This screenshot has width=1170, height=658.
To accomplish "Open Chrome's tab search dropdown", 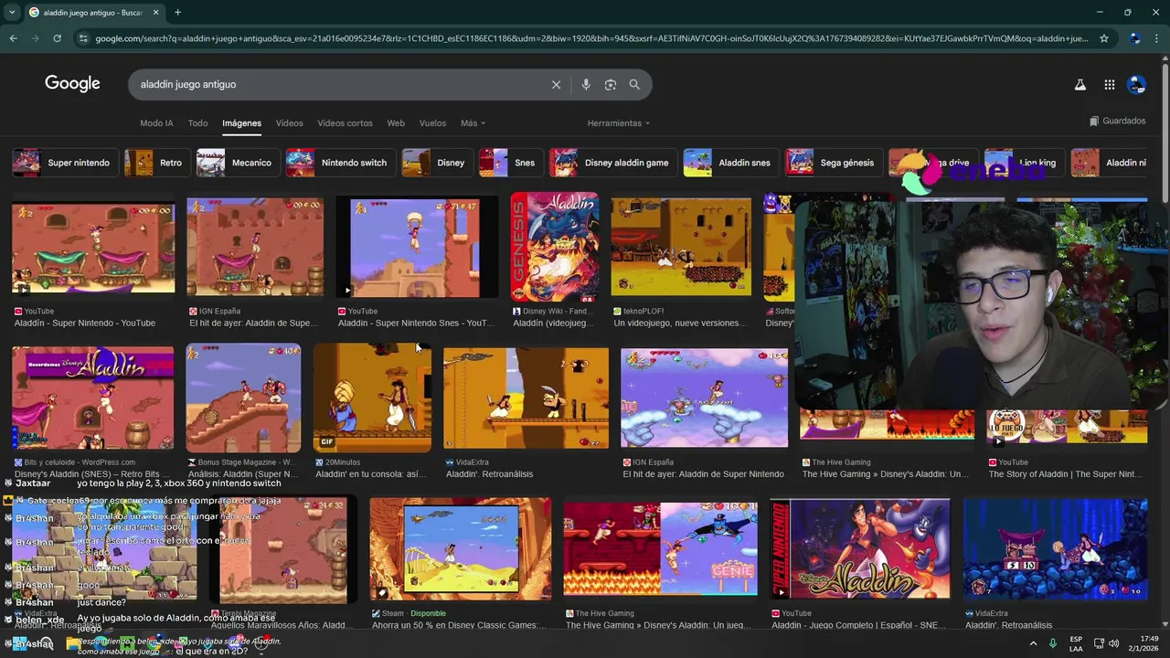I will point(12,13).
